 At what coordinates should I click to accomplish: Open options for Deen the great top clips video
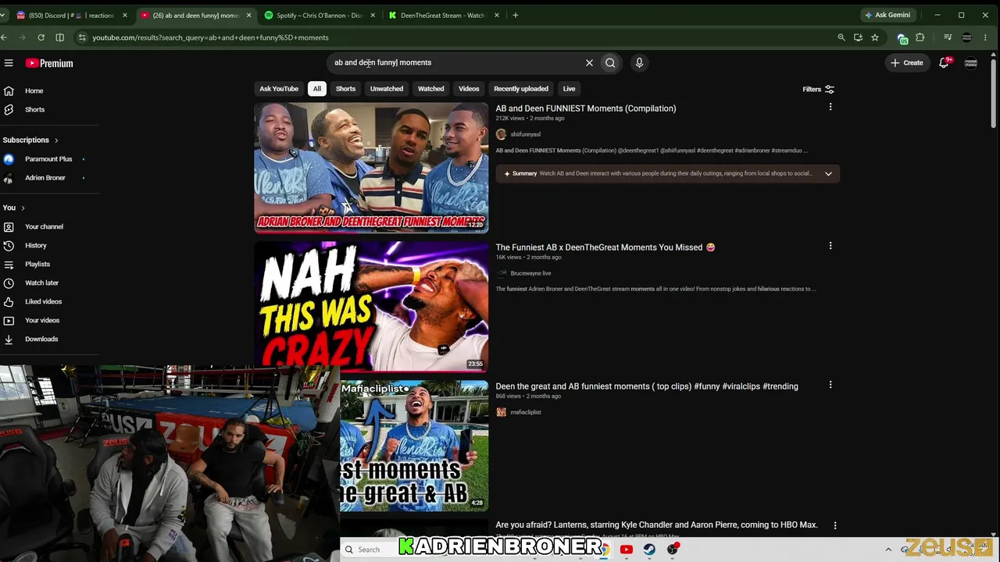point(830,385)
